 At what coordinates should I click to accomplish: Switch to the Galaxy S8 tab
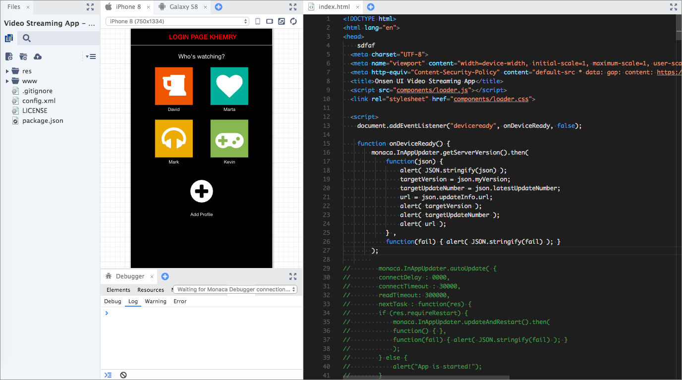[x=184, y=7]
